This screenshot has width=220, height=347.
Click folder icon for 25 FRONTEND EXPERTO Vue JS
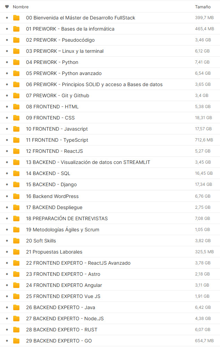coord(16,296)
